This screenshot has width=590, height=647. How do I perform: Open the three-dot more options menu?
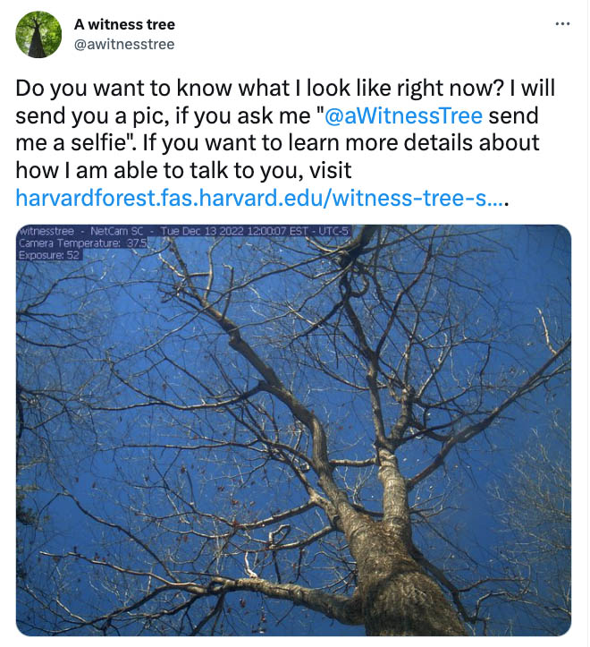pyautogui.click(x=561, y=24)
